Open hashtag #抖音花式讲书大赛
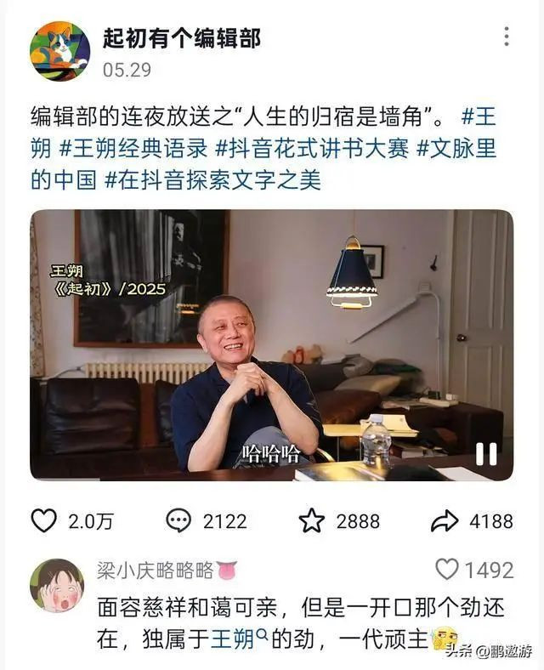Image resolution: width=544 pixels, height=670 pixels. [312, 148]
